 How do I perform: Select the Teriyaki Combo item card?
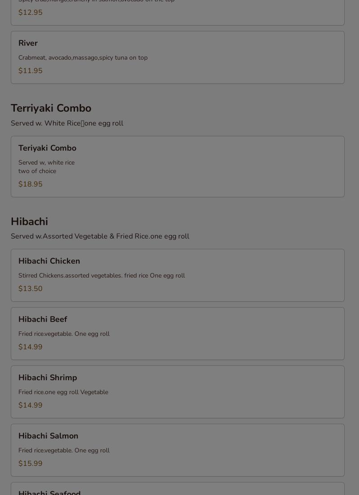178,166
